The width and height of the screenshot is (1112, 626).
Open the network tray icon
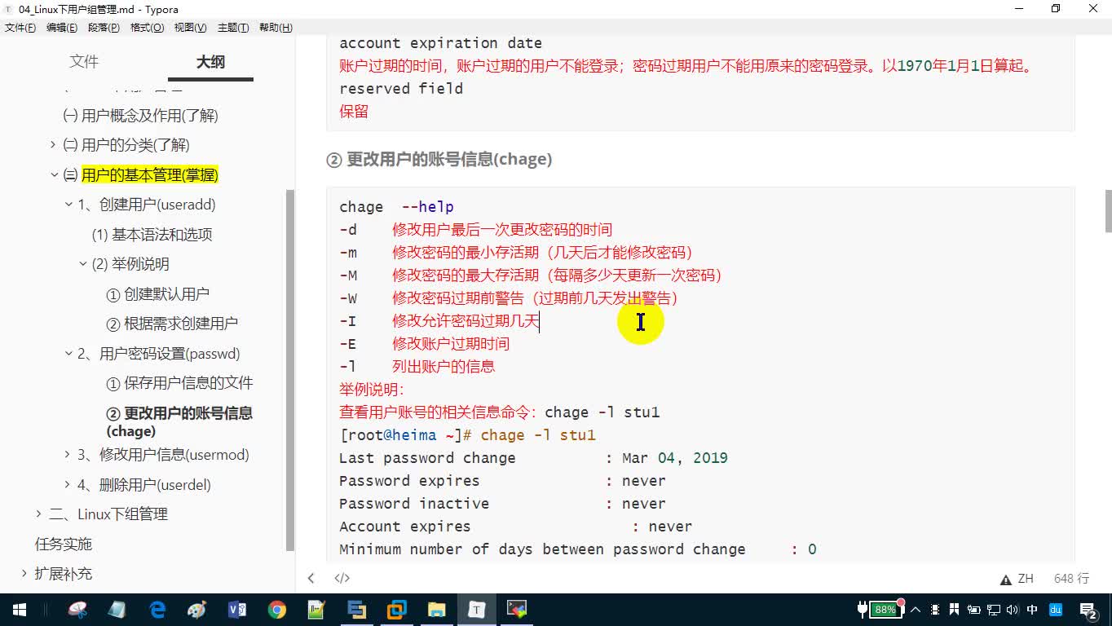click(994, 610)
